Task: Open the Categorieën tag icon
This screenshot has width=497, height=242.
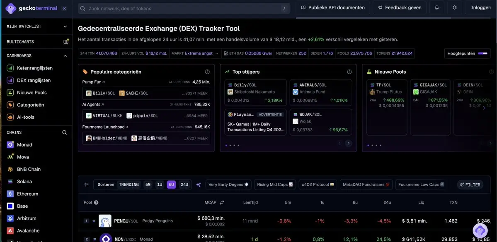Action: (10, 105)
